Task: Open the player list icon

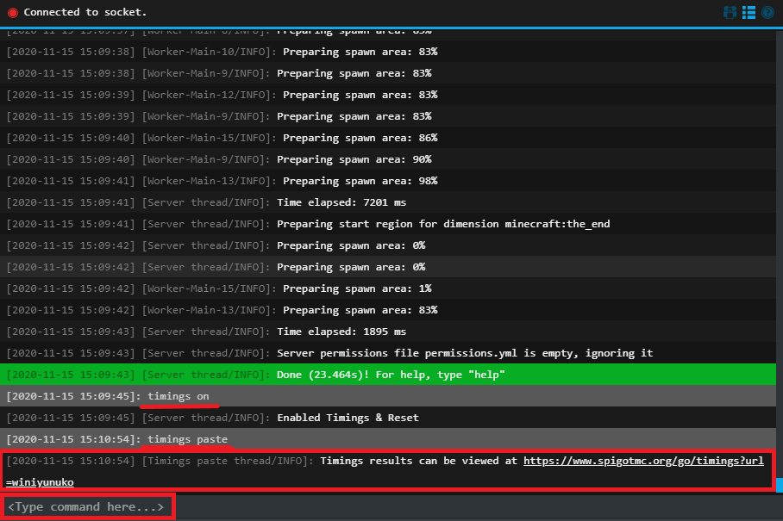Action: (x=730, y=12)
